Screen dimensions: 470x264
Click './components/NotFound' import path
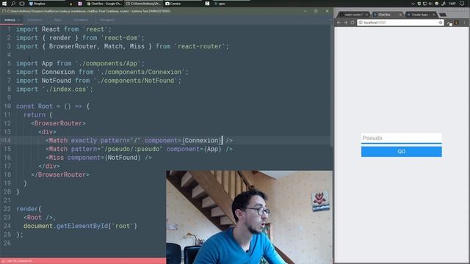pos(135,81)
